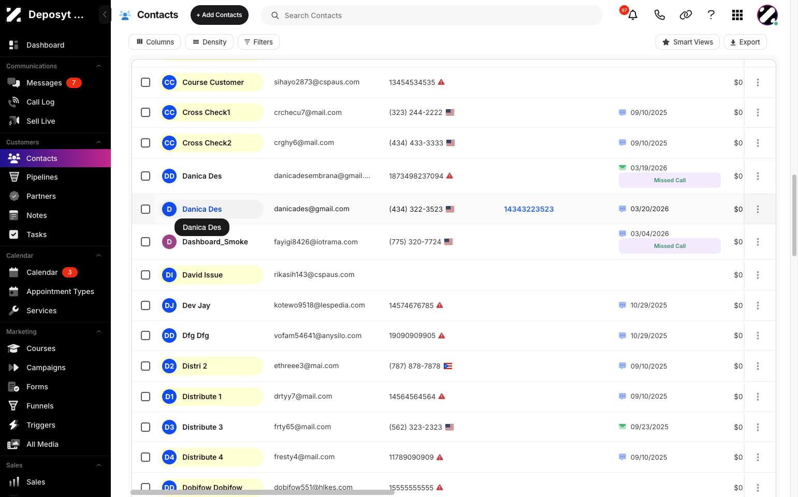Go to Messages in the sidebar
This screenshot has width=798, height=497.
tap(55, 83)
